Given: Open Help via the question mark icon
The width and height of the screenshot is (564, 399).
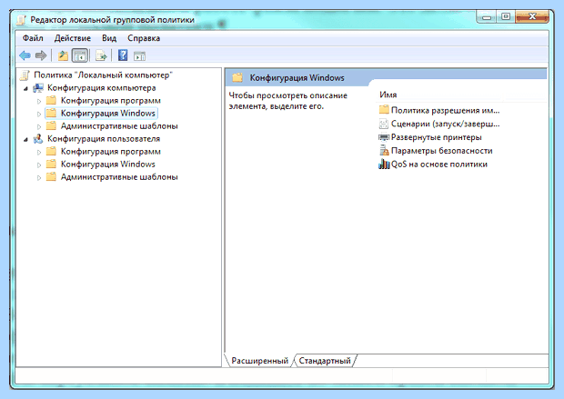Looking at the screenshot, I should point(123,55).
